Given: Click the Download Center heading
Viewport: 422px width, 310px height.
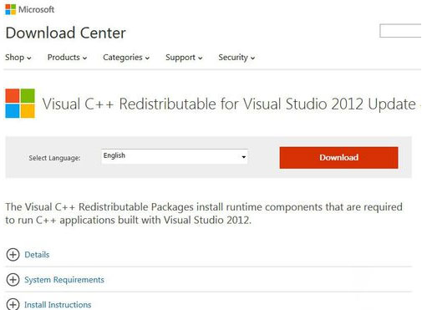Looking at the screenshot, I should click(x=66, y=33).
